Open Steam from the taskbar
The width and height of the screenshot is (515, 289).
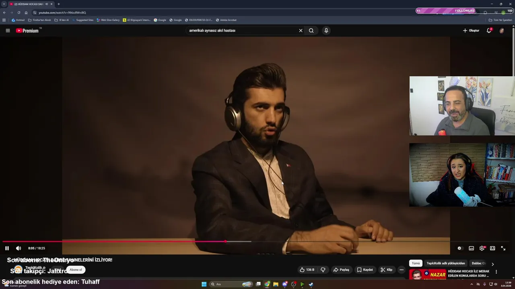[311, 284]
